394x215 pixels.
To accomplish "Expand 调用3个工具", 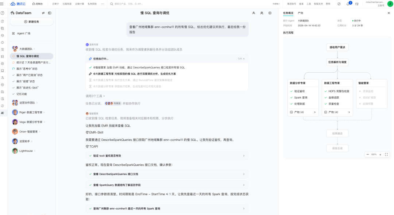I will click(x=95, y=96).
